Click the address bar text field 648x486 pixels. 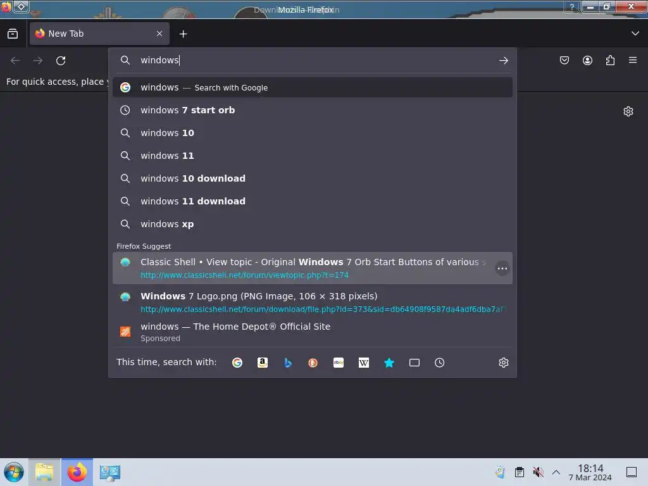click(314, 60)
